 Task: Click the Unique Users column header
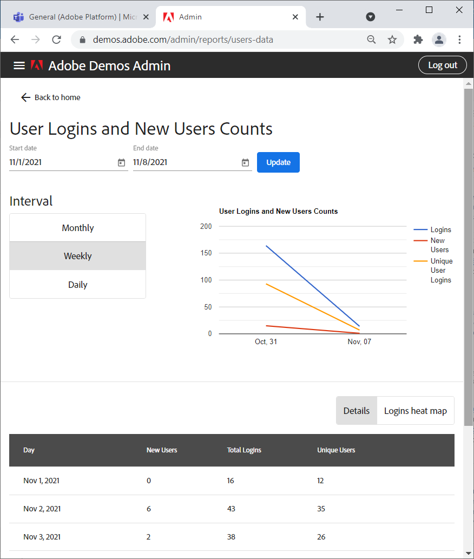coord(336,450)
